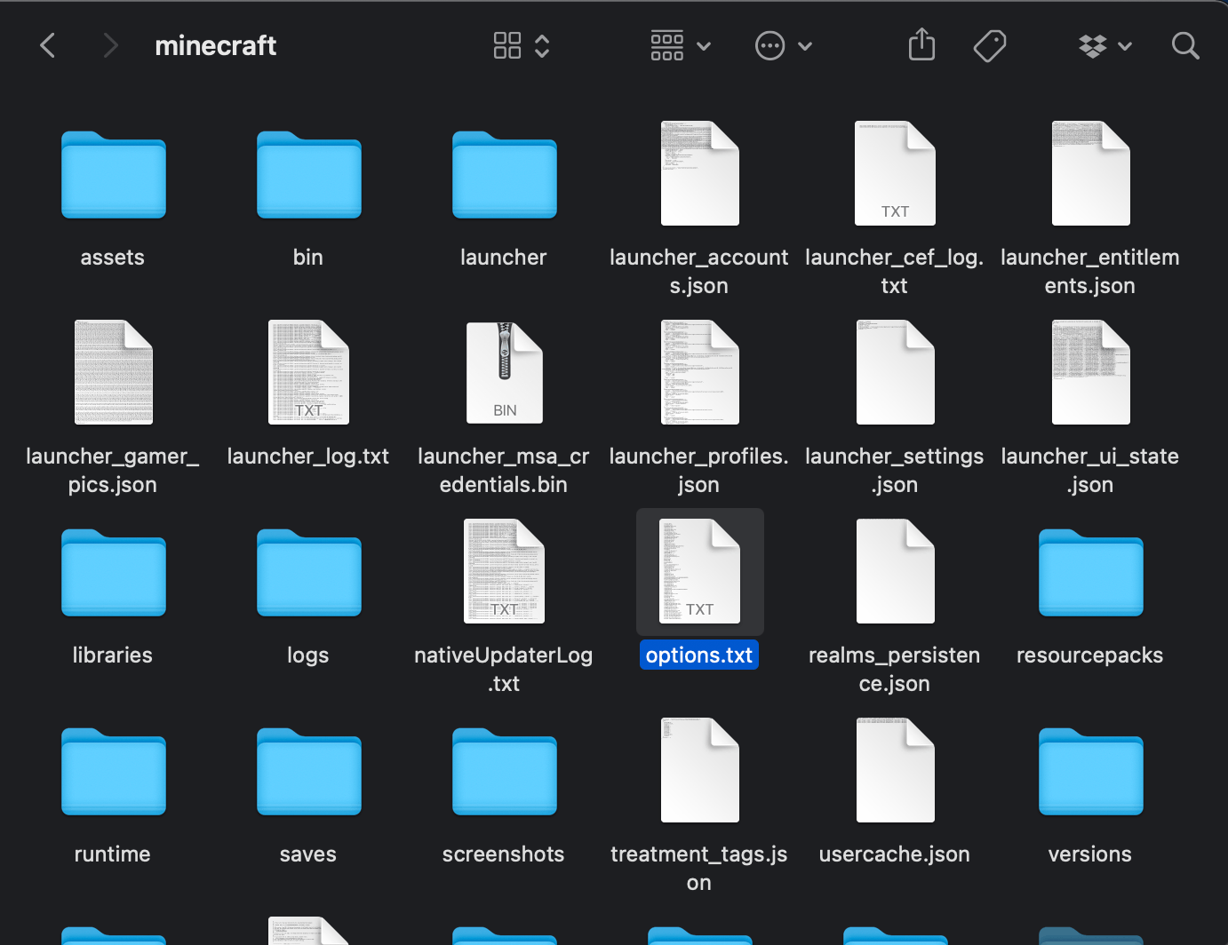Select usercache.json file icon
Image resolution: width=1228 pixels, height=945 pixels.
click(x=896, y=770)
